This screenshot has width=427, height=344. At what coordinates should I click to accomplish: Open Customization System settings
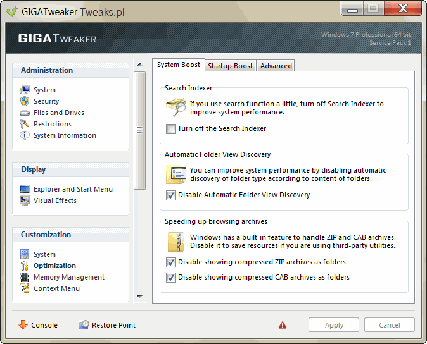[x=44, y=254]
